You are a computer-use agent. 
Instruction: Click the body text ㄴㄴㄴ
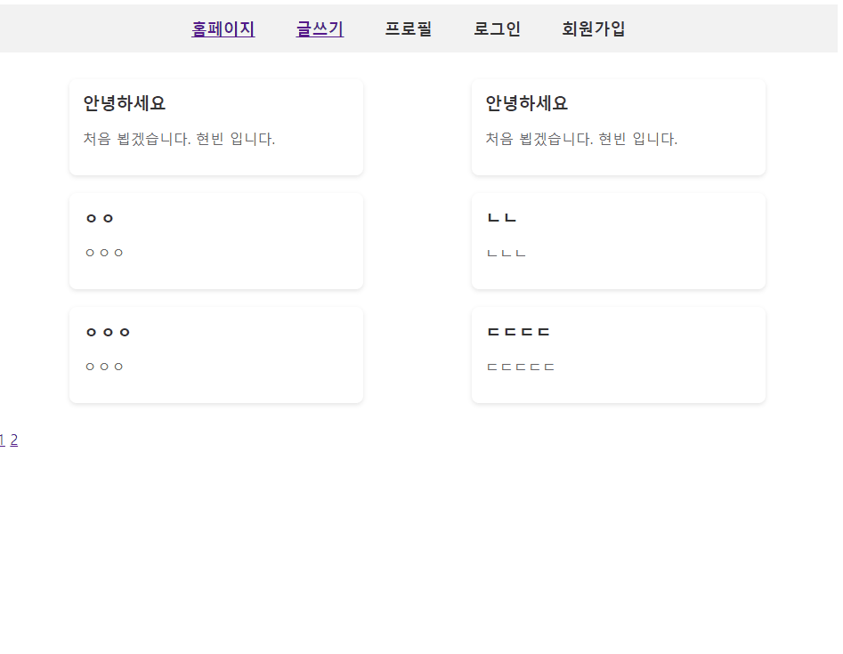click(506, 253)
